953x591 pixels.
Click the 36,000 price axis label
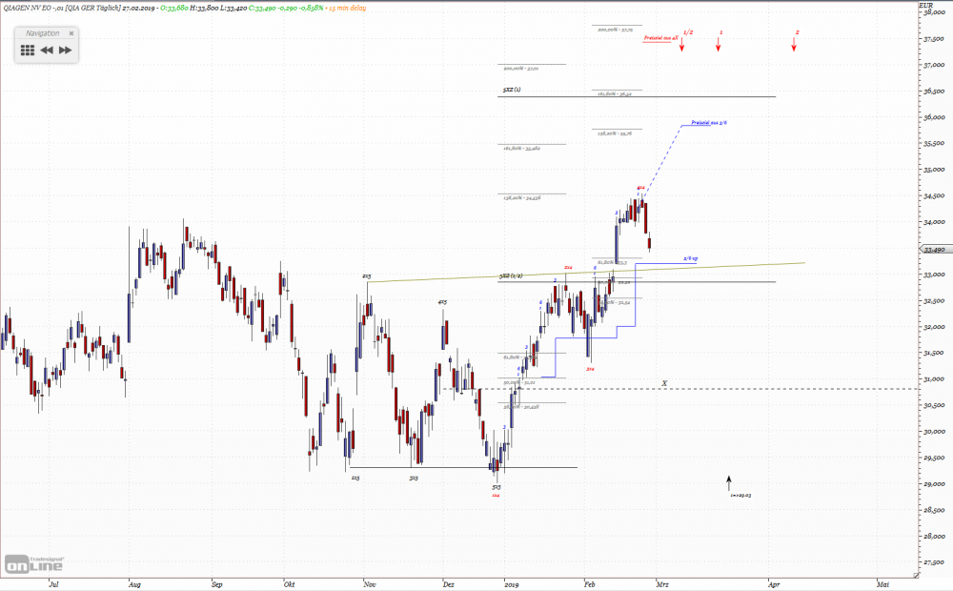coord(935,117)
